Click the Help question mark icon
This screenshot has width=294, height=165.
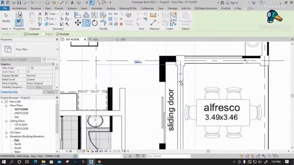[x=261, y=3]
